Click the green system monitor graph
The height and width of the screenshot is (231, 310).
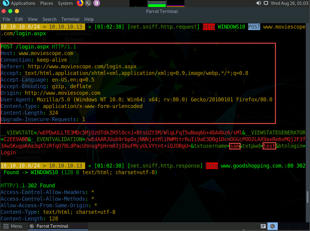click(x=157, y=3)
